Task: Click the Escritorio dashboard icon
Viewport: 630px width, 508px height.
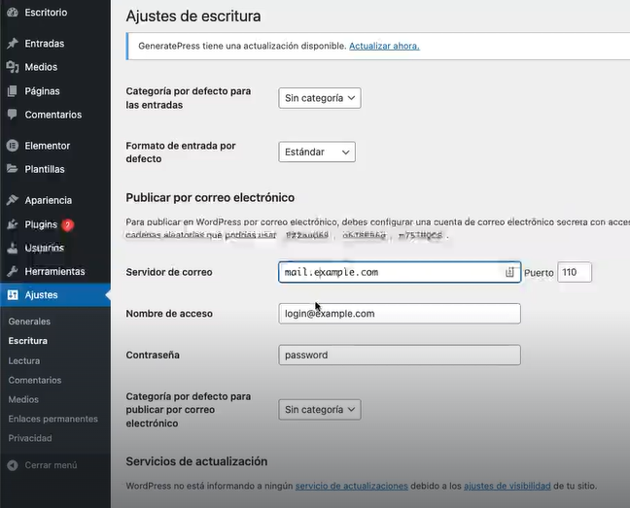Action: click(x=13, y=13)
